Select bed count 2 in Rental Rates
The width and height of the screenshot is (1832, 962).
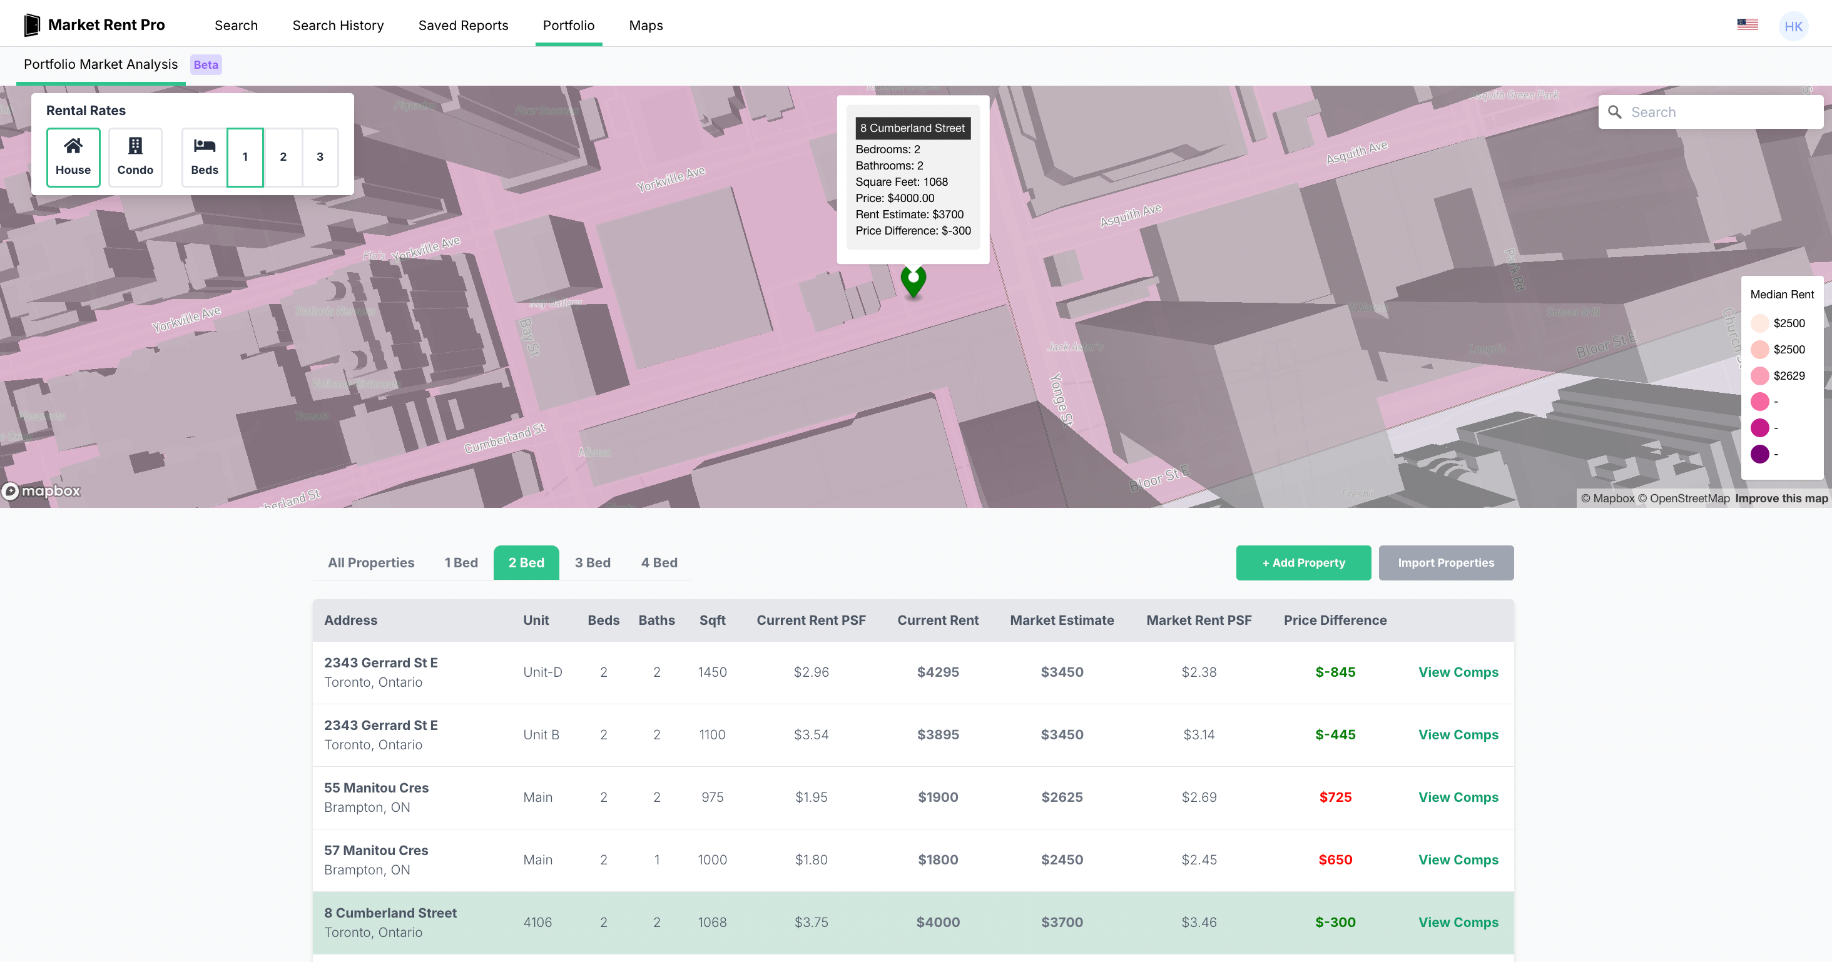pyautogui.click(x=283, y=157)
